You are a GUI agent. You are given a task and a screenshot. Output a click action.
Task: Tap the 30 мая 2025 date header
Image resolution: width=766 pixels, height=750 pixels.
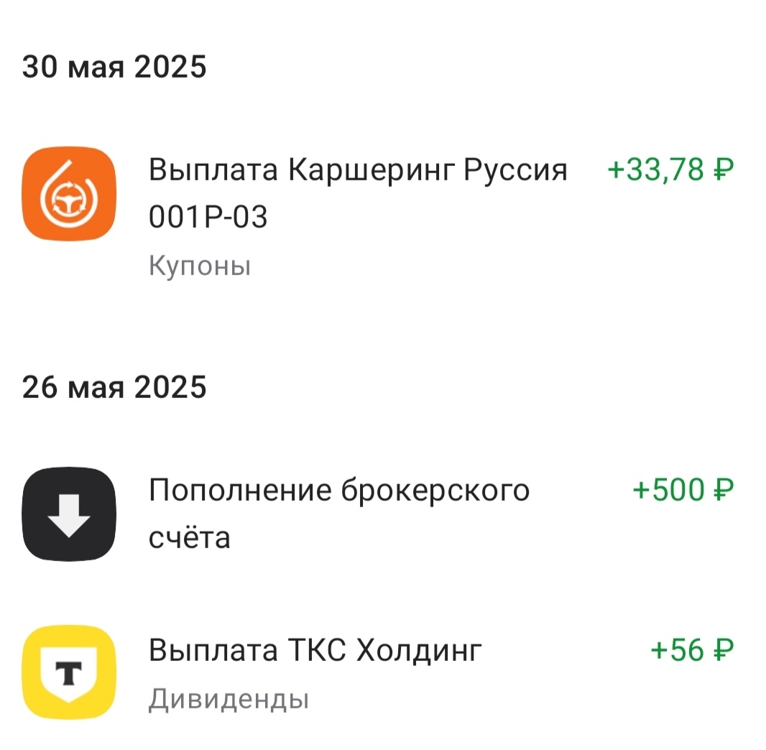tap(115, 67)
